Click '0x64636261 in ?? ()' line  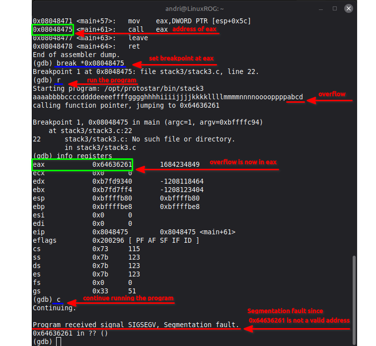pyautogui.click(x=70, y=333)
